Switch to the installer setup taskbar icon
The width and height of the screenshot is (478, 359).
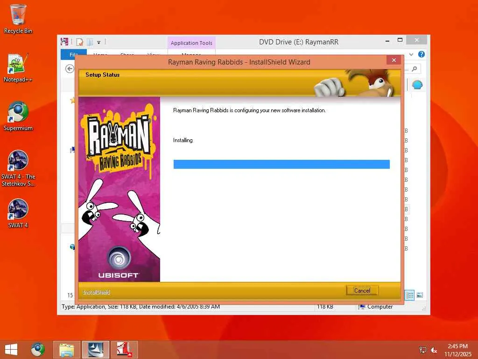point(95,350)
